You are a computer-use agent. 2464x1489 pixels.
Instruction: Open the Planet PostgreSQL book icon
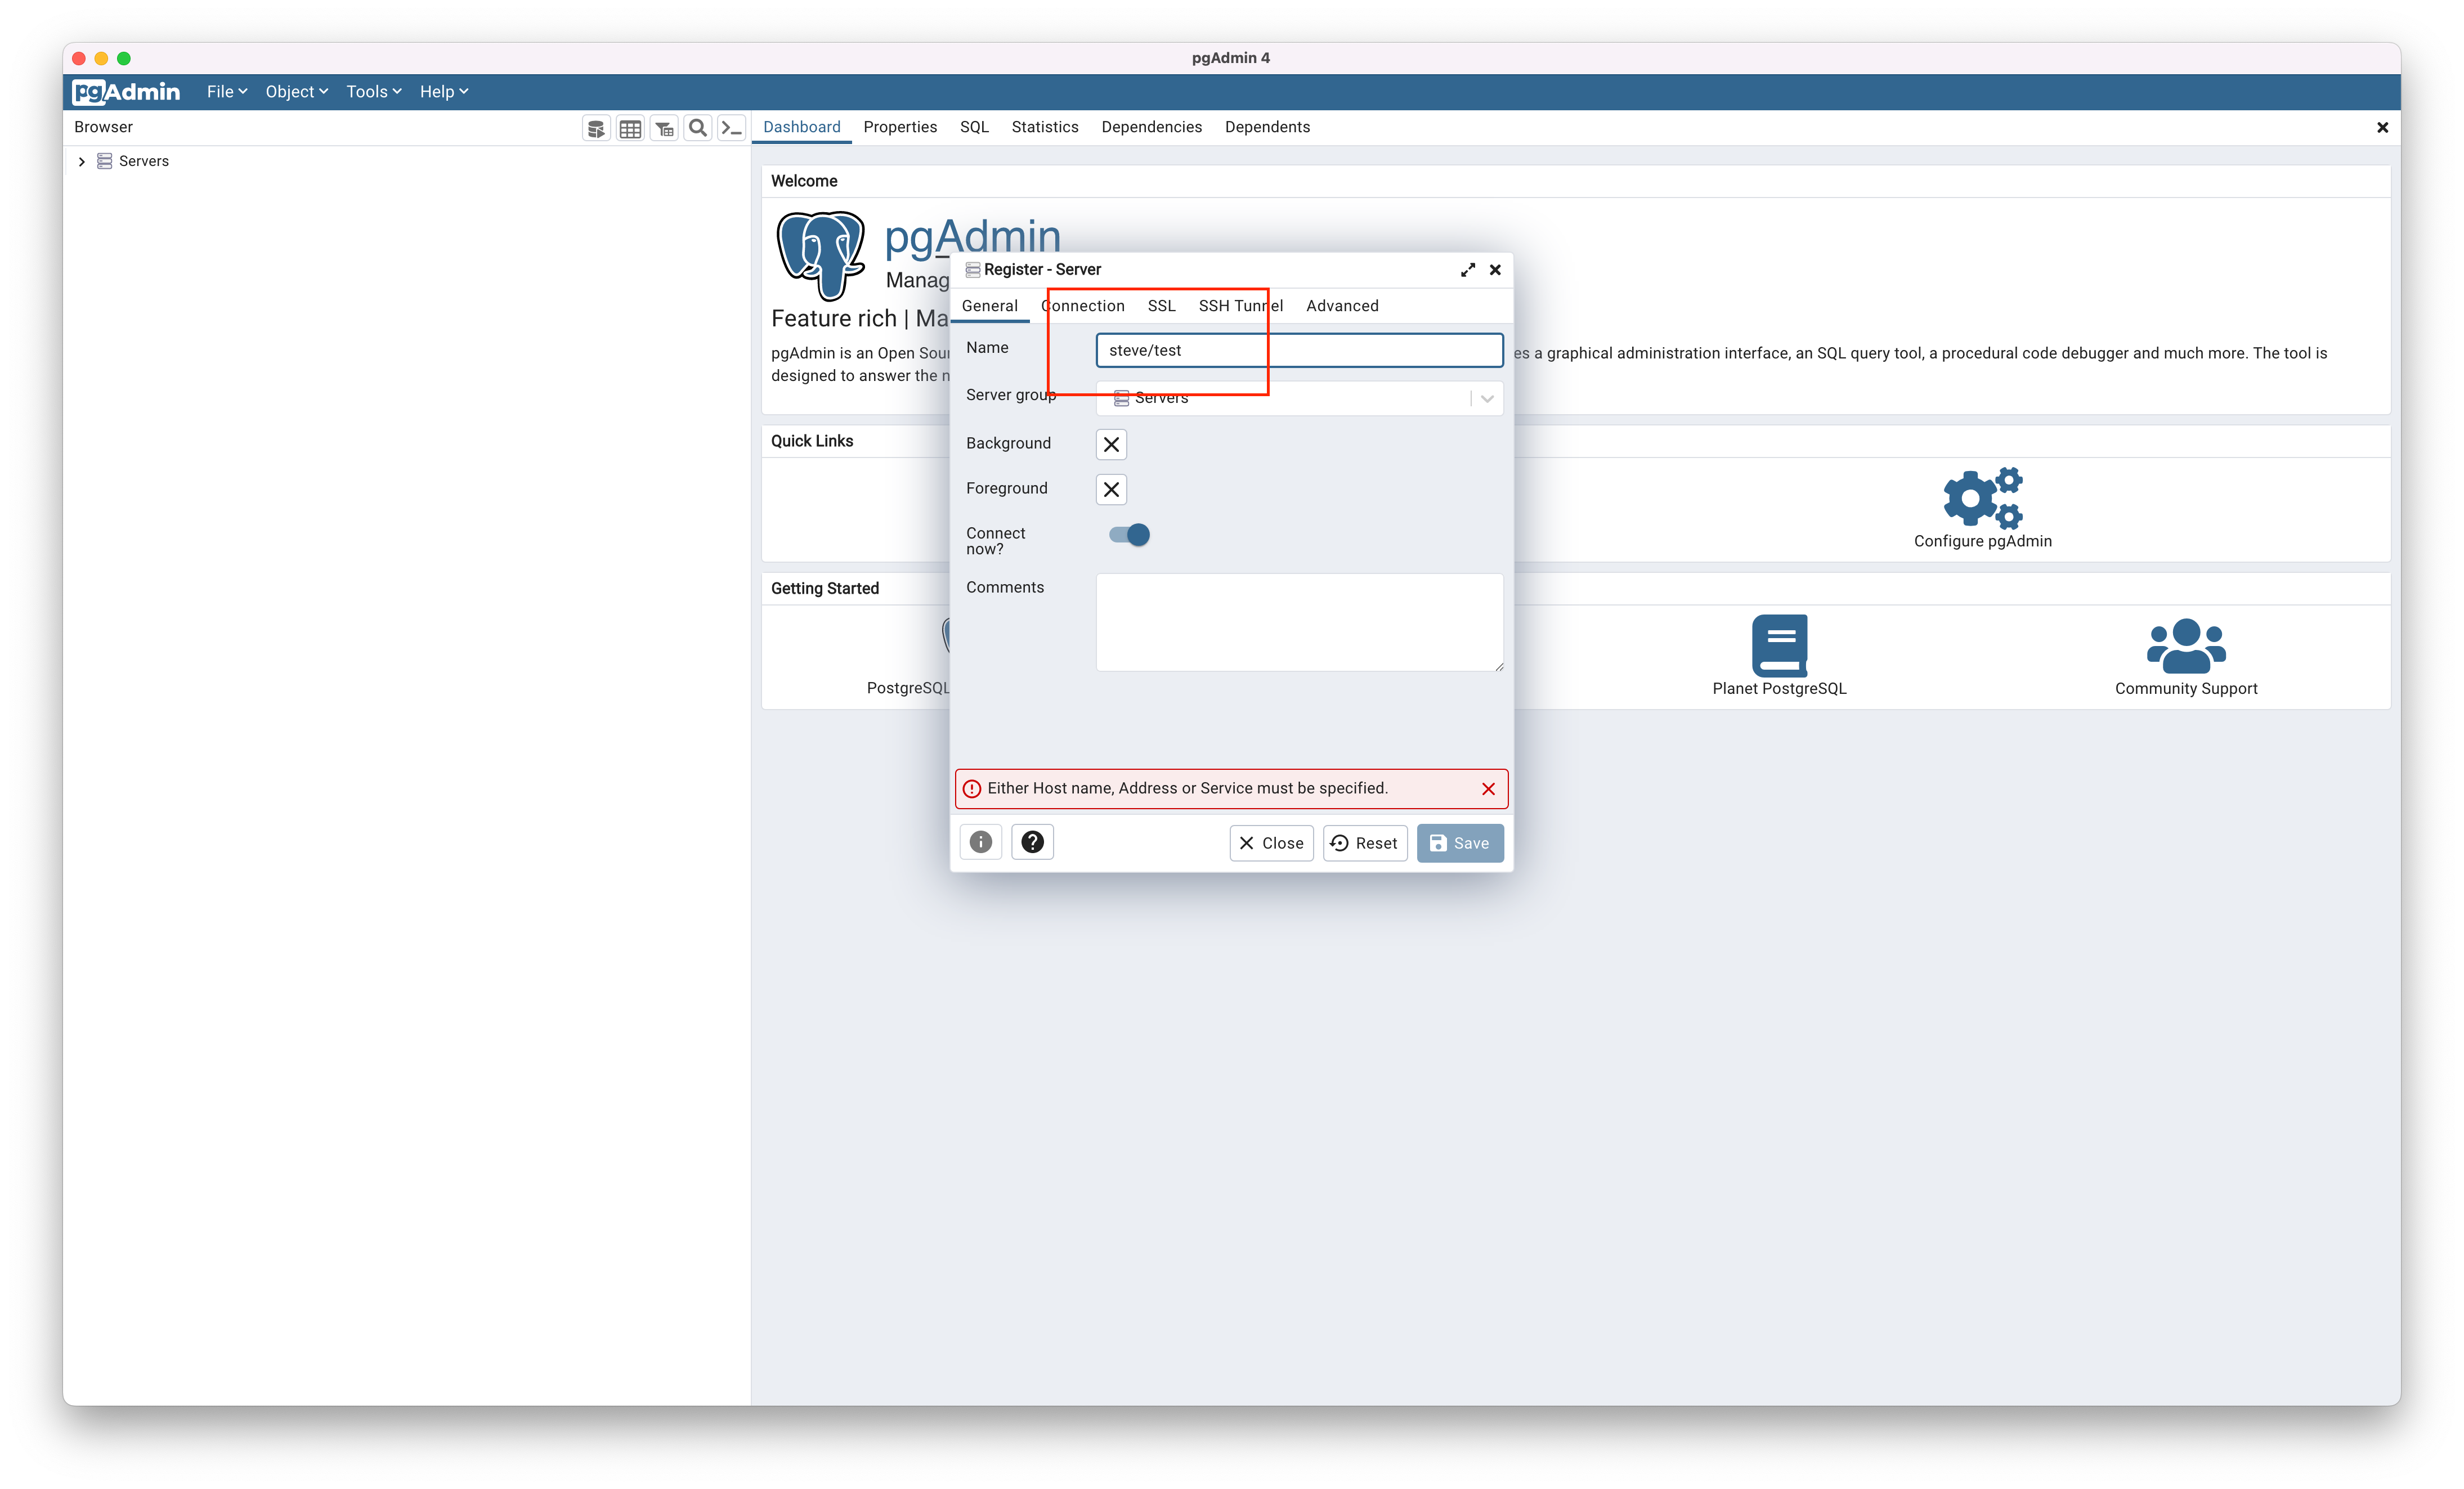pos(1779,645)
